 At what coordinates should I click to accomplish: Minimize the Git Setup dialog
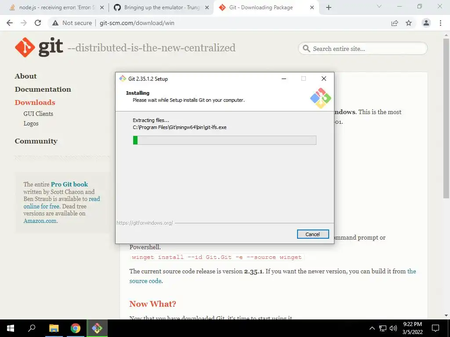pyautogui.click(x=284, y=79)
